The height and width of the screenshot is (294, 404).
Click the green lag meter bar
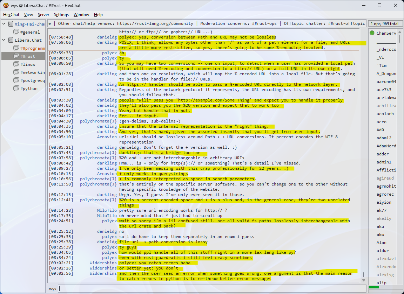[373, 287]
